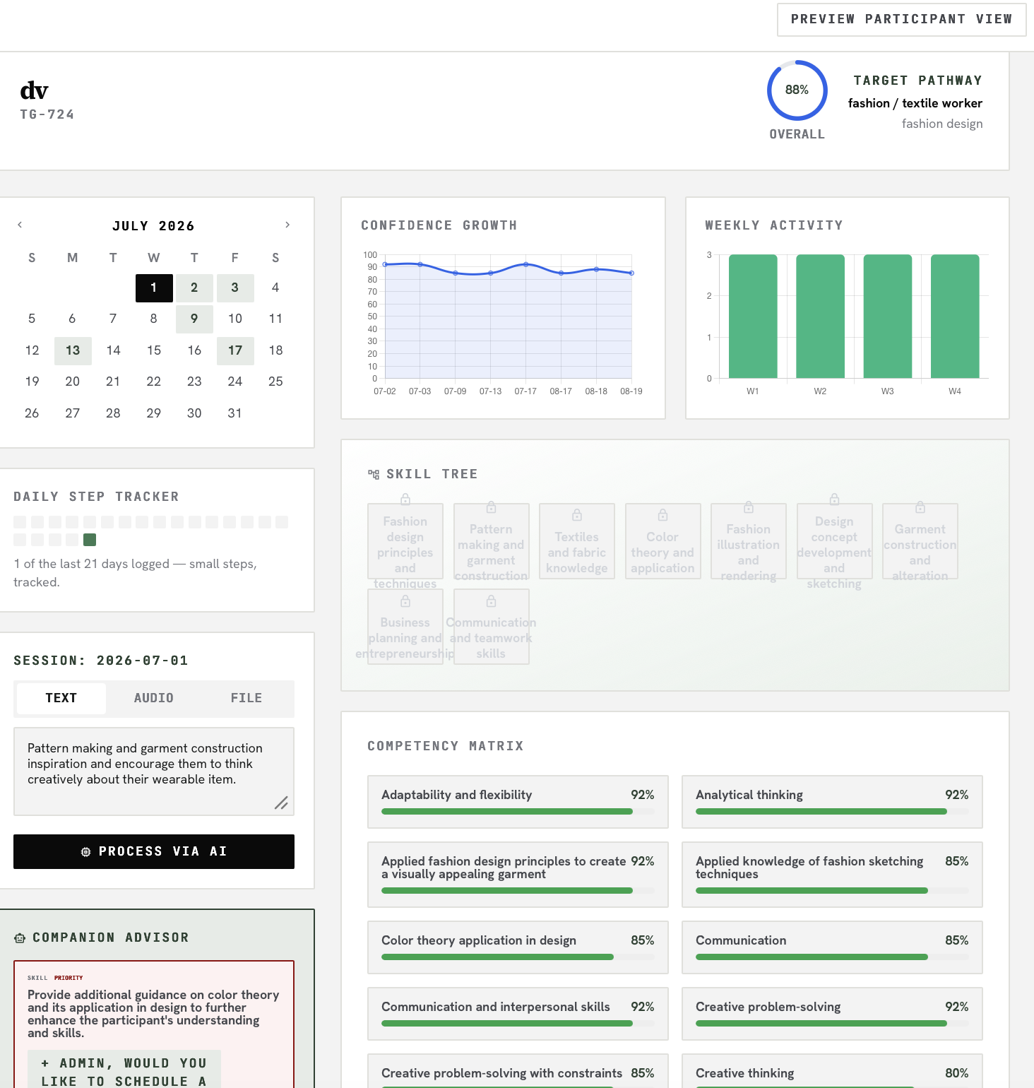1034x1088 pixels.
Task: Go to next month in calendar
Action: click(287, 225)
